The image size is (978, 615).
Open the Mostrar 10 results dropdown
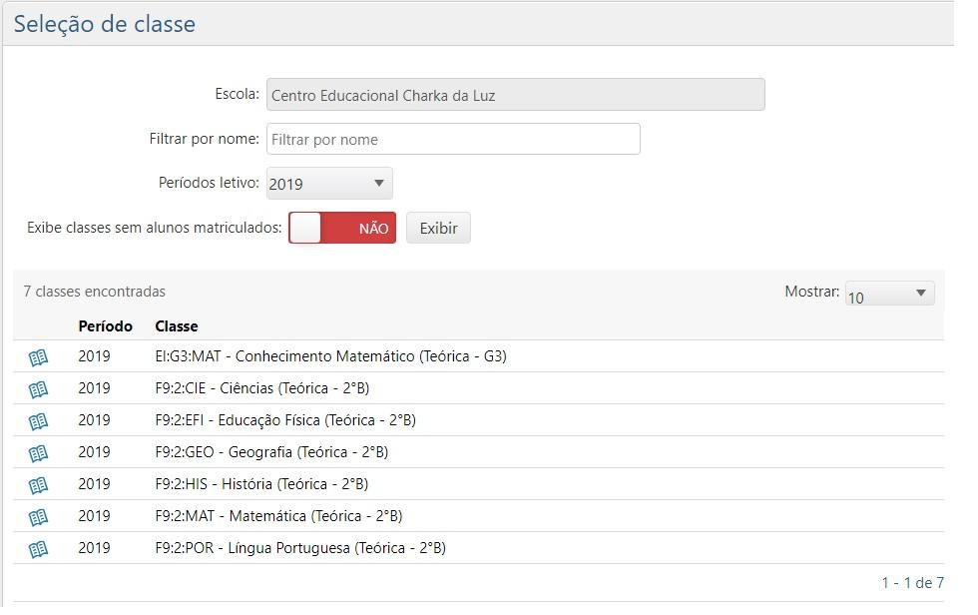(x=889, y=294)
